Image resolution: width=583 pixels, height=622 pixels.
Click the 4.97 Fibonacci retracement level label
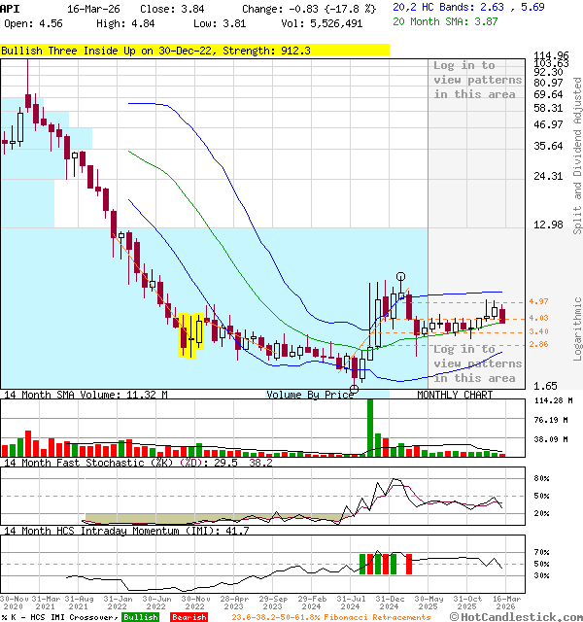[539, 302]
